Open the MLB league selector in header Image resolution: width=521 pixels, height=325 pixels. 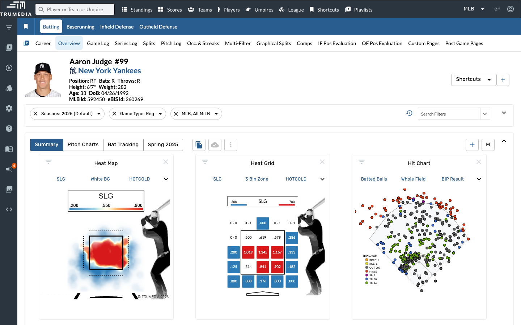[474, 9]
